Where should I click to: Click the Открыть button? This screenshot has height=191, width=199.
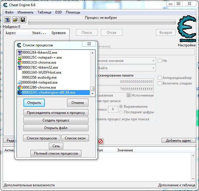[x=34, y=103]
